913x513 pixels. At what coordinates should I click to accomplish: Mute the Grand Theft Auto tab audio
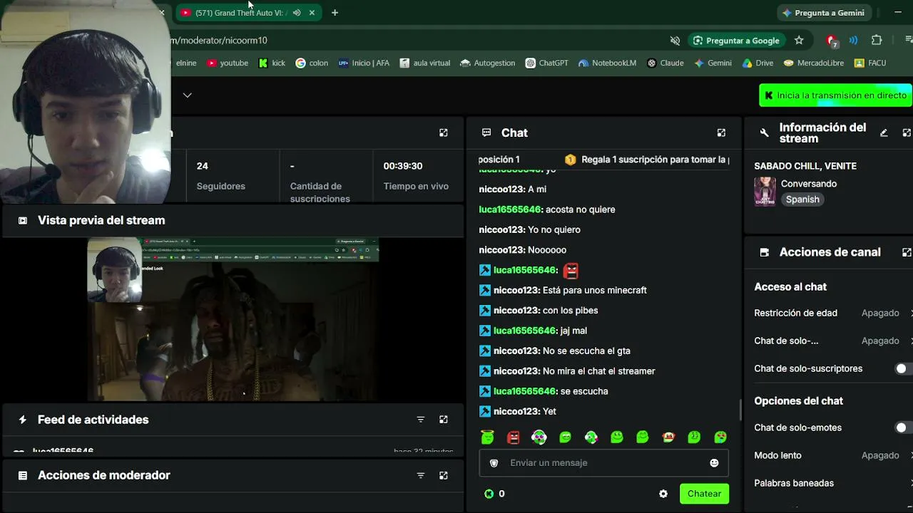pyautogui.click(x=297, y=13)
